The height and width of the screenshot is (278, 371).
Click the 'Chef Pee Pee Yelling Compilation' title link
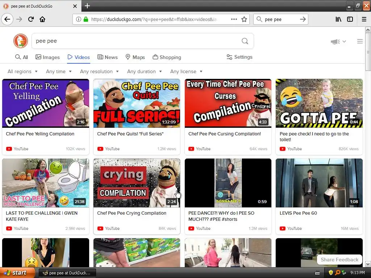click(40, 134)
